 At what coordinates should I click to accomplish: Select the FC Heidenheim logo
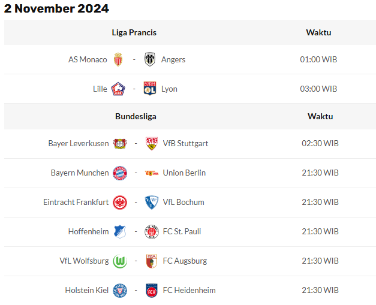[x=152, y=291]
